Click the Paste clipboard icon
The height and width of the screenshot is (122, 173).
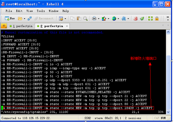[79, 18]
